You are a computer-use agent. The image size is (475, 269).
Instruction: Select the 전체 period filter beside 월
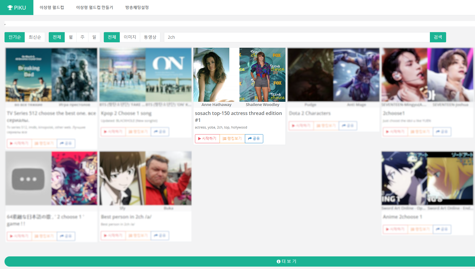(x=57, y=37)
